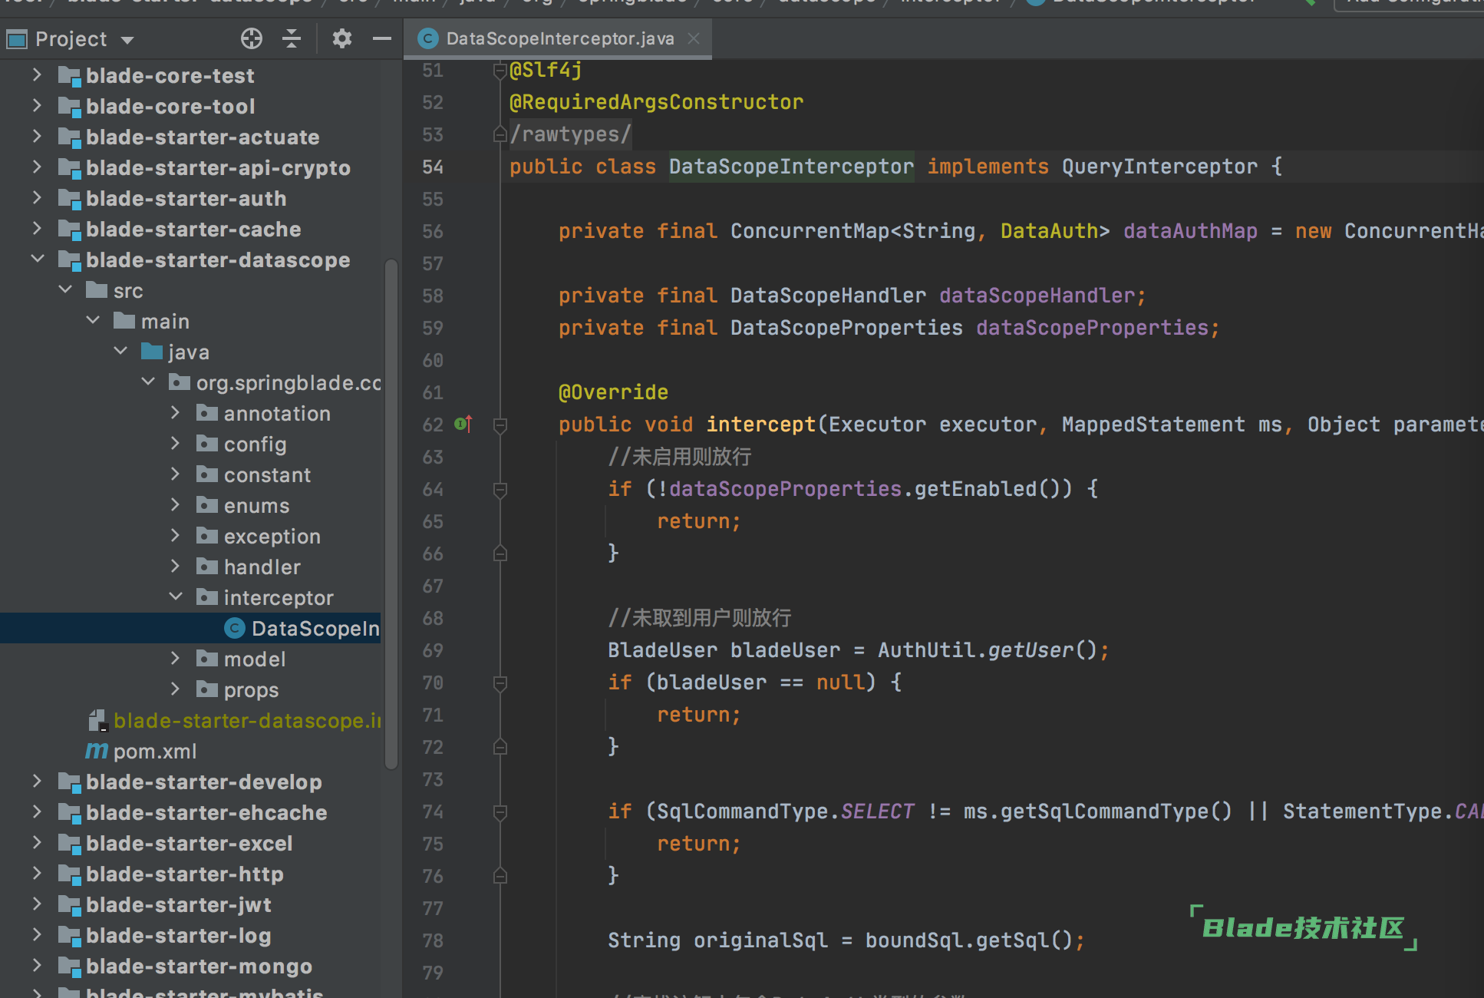The width and height of the screenshot is (1484, 998).
Task: Collapse the blade-starter-datascope module
Action: tap(37, 259)
